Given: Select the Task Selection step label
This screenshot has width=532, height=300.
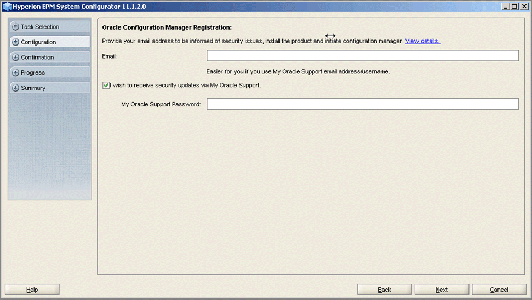Looking at the screenshot, I should click(x=40, y=27).
